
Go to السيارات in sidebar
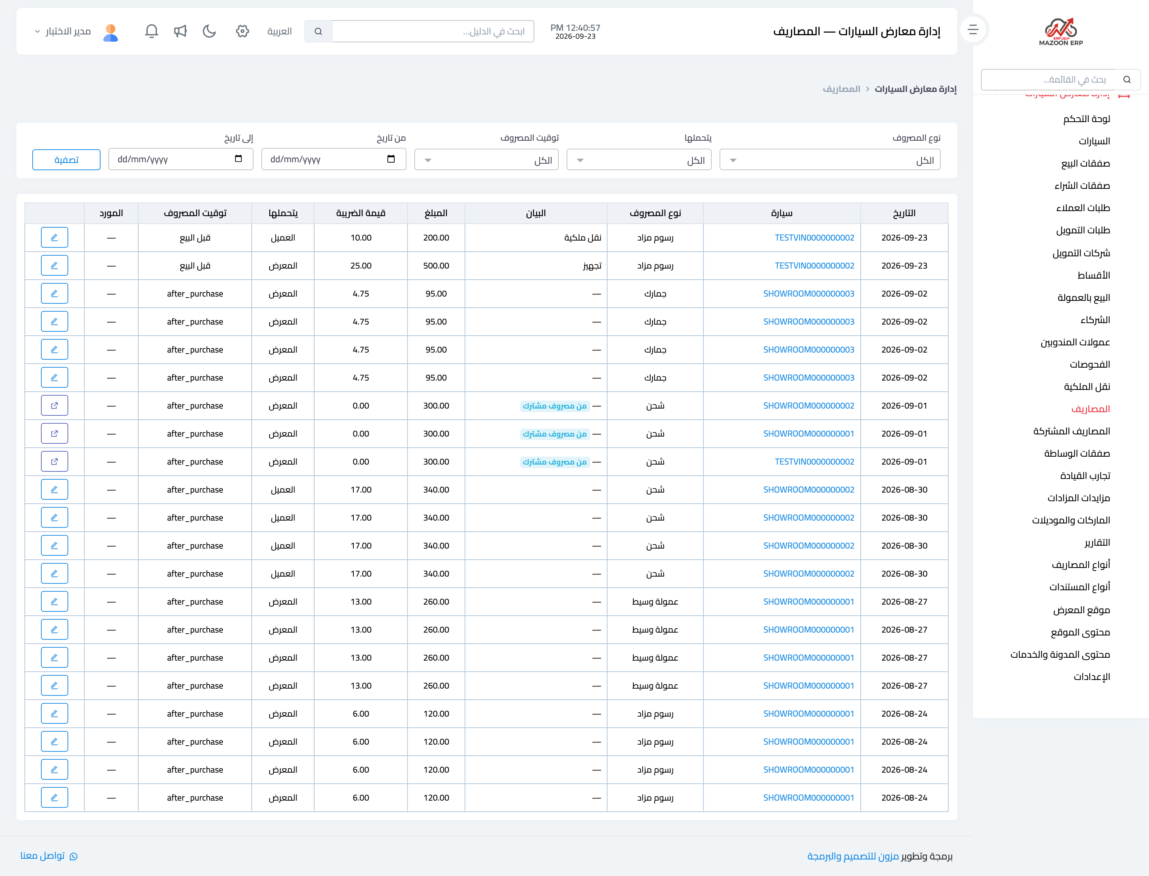pyautogui.click(x=1094, y=141)
